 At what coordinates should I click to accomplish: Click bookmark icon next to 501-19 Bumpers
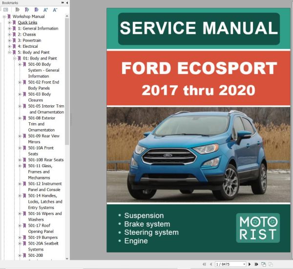tap(24, 237)
